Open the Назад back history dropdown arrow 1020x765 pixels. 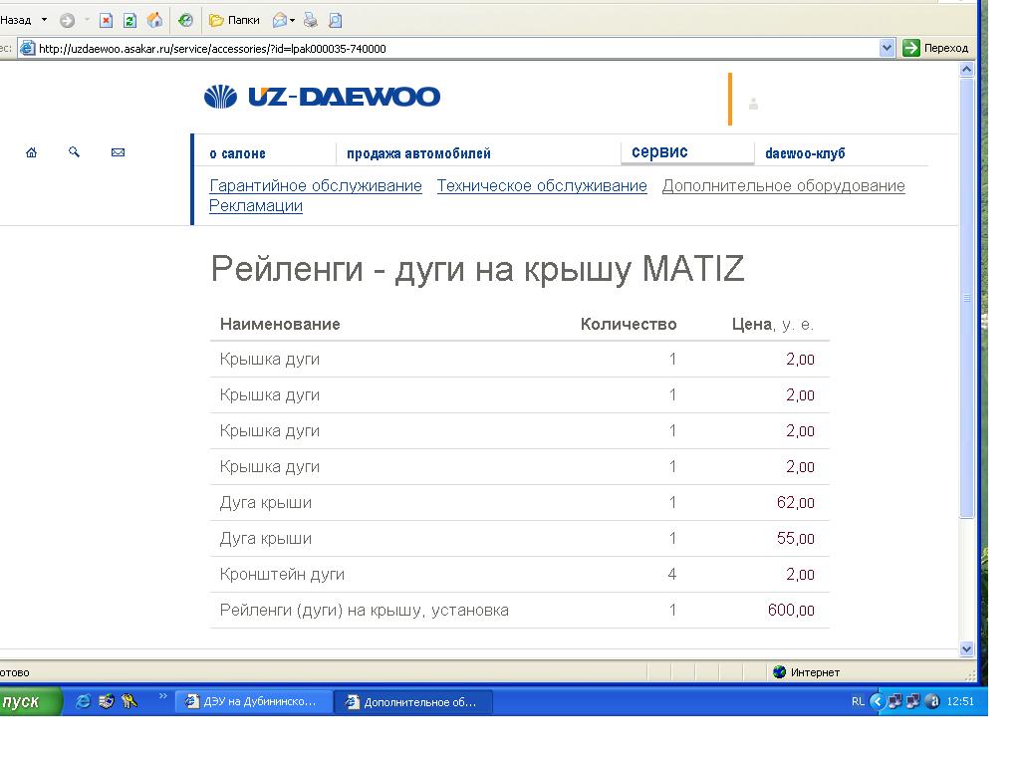(44, 20)
